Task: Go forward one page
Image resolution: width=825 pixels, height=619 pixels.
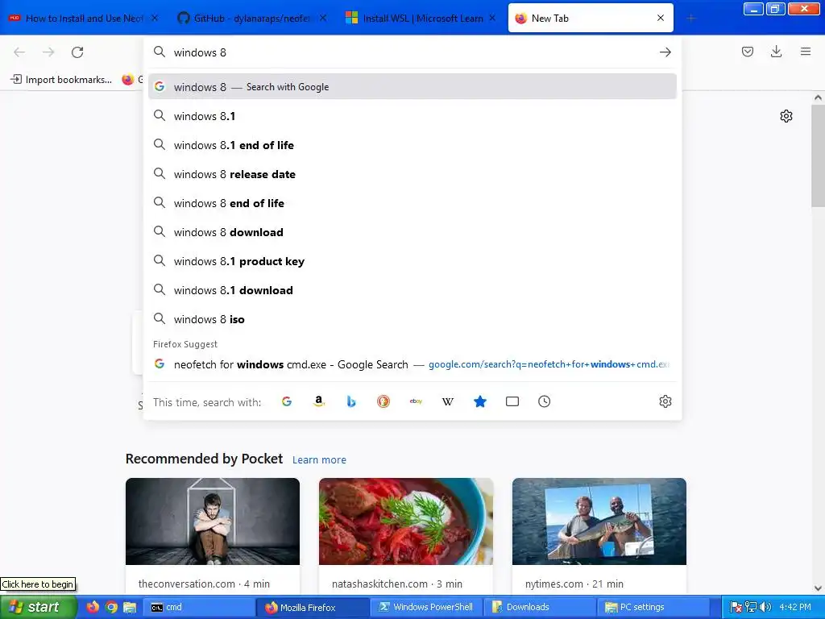Action: (48, 52)
